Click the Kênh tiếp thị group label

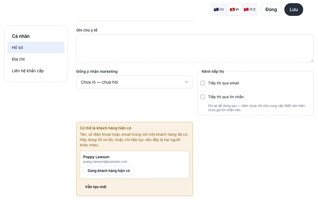pos(213,71)
